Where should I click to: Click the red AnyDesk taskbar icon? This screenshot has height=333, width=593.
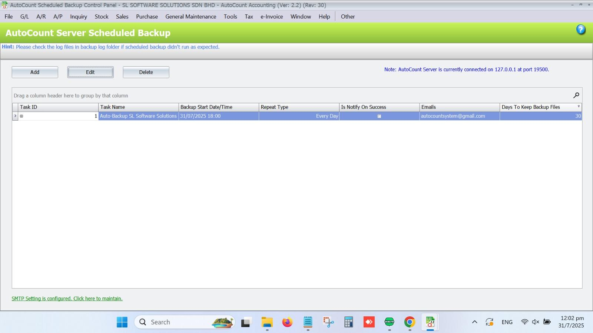click(x=369, y=322)
